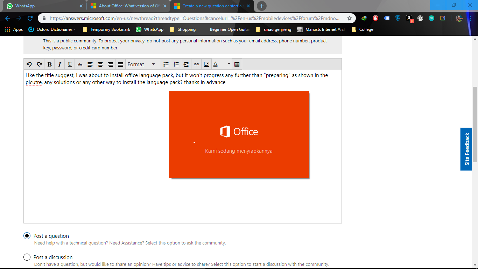The image size is (478, 269).
Task: Open the sinau genjreng bookmark folder
Action: 274,29
